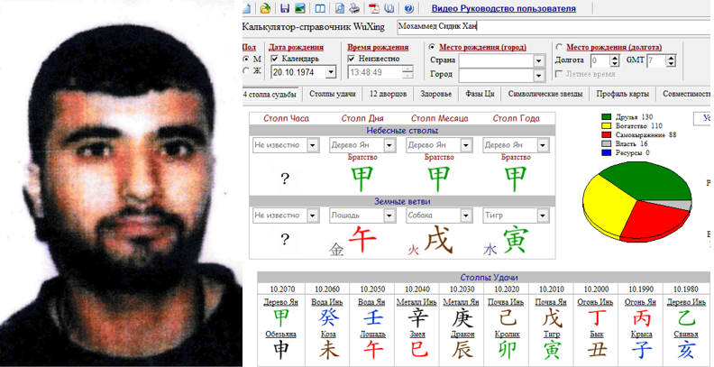Open the Собака earthly branch dropdown

[x=466, y=216]
